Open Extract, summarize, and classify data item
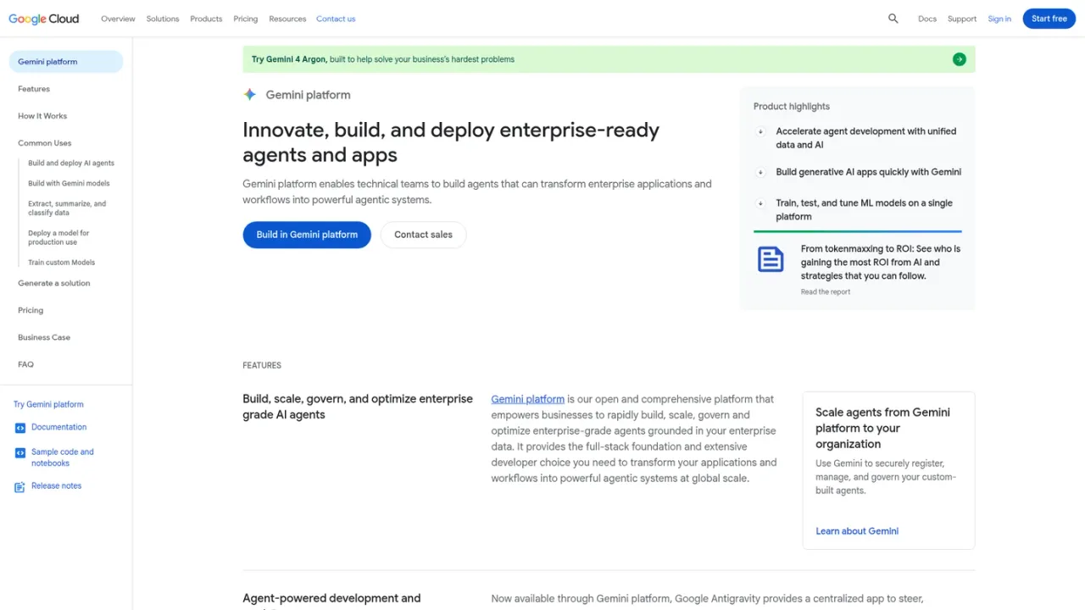This screenshot has height=610, width=1085. [x=67, y=208]
